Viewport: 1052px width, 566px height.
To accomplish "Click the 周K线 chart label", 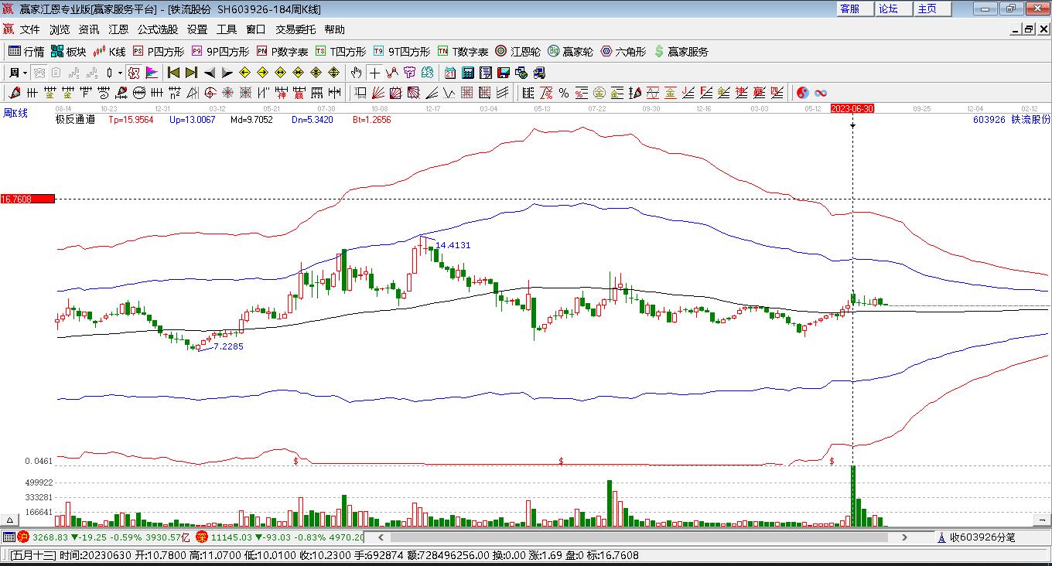I will pos(15,113).
